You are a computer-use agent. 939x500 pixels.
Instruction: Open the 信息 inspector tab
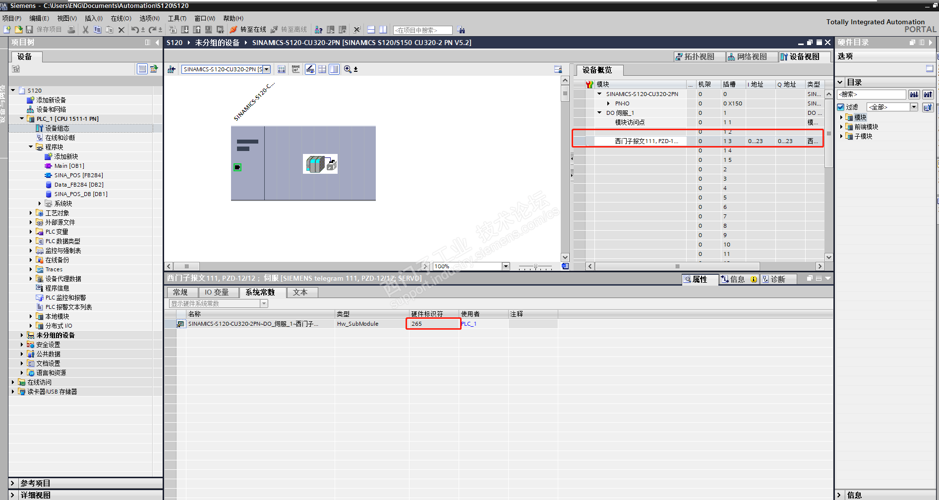click(x=739, y=280)
